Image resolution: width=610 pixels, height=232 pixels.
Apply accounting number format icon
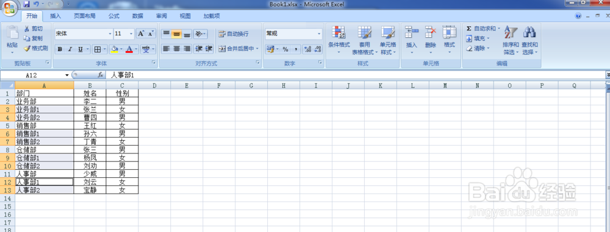pyautogui.click(x=270, y=49)
